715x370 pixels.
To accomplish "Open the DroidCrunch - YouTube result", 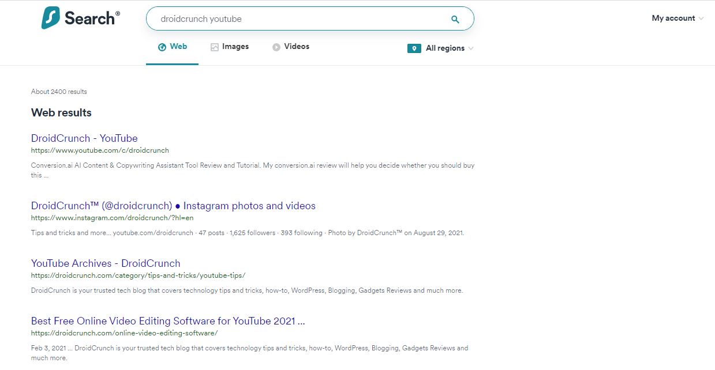I will click(x=84, y=138).
